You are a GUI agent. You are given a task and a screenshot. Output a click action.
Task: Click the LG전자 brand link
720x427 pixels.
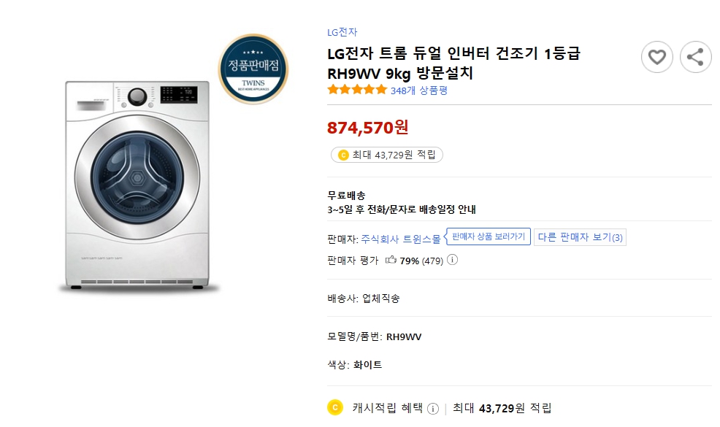pyautogui.click(x=342, y=32)
